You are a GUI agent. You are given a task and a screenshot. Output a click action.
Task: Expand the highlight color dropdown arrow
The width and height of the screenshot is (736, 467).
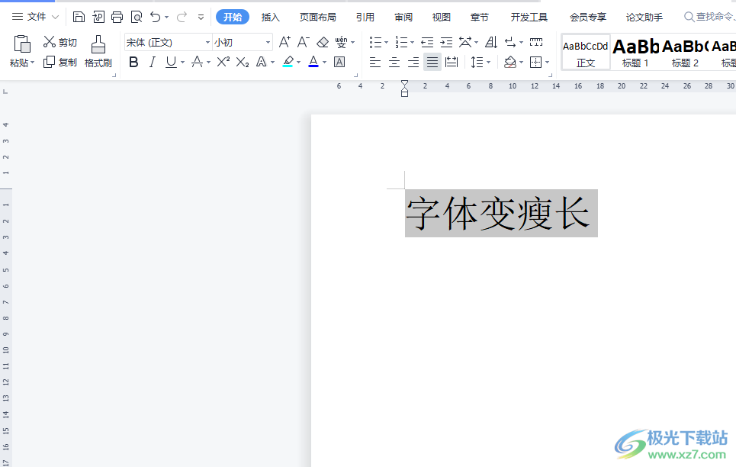298,62
